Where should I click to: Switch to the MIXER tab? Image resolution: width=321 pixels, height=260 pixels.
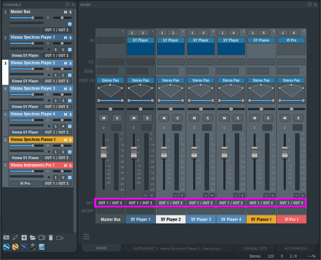click(x=101, y=248)
